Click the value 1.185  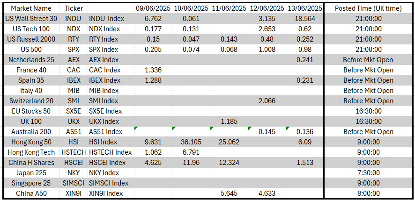(229, 121)
